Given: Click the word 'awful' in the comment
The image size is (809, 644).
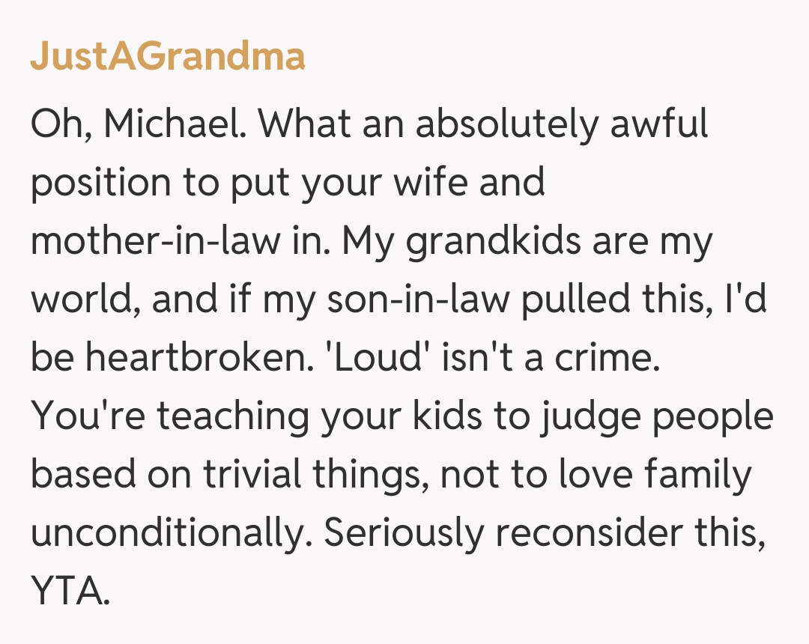Looking at the screenshot, I should tap(659, 124).
